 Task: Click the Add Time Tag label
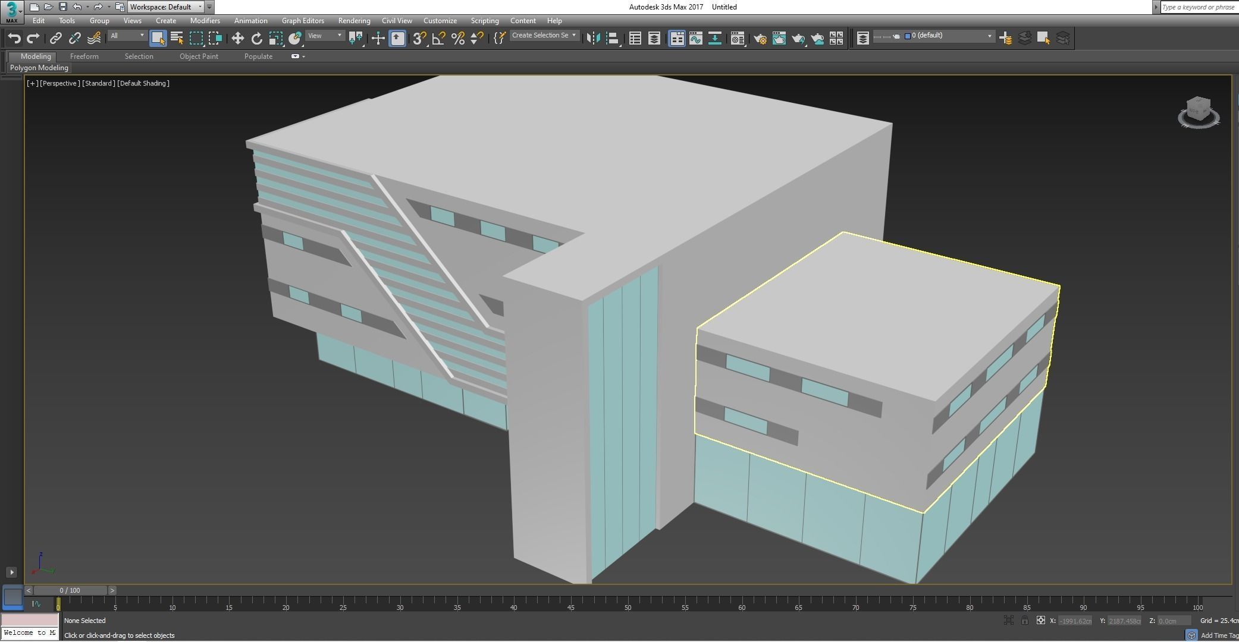tap(1219, 635)
